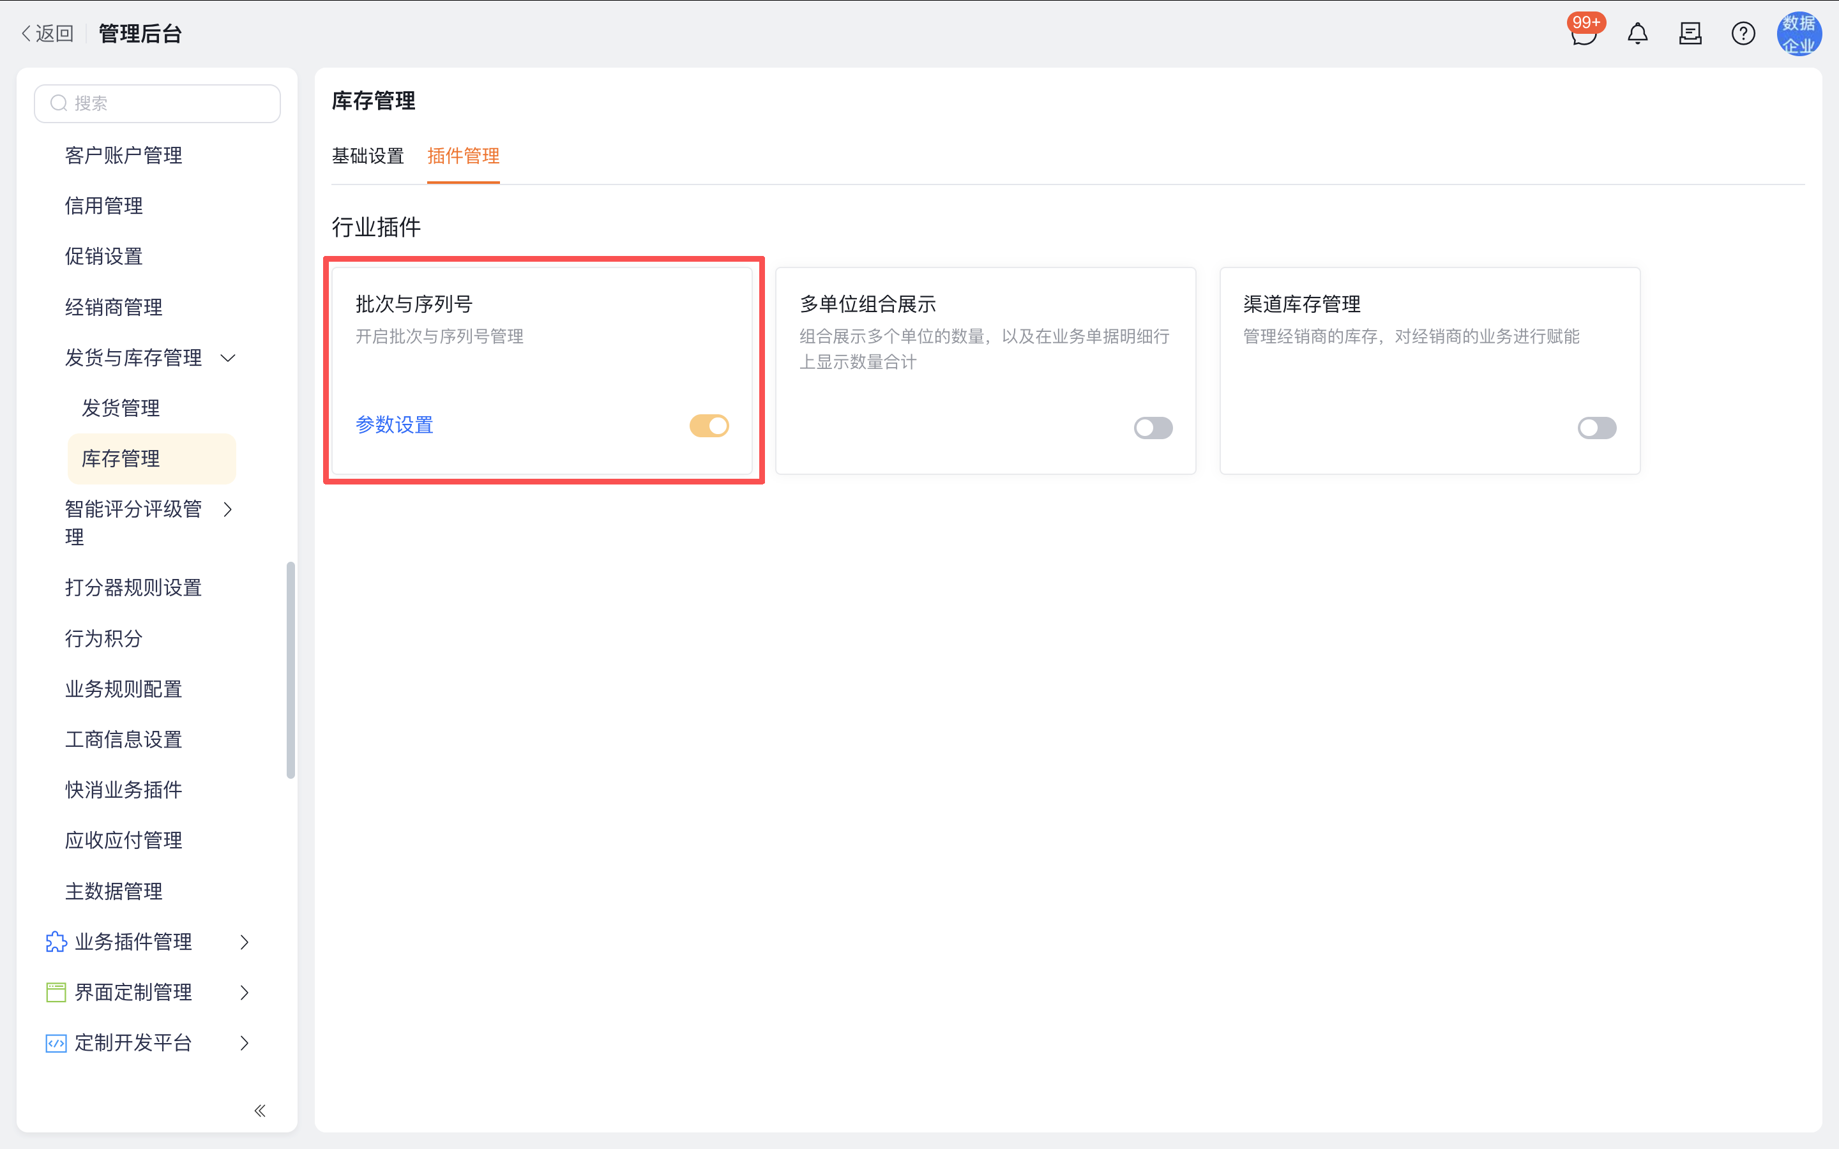Image resolution: width=1839 pixels, height=1149 pixels.
Task: Collapse the 发货与库存管理 chevron
Action: [228, 358]
